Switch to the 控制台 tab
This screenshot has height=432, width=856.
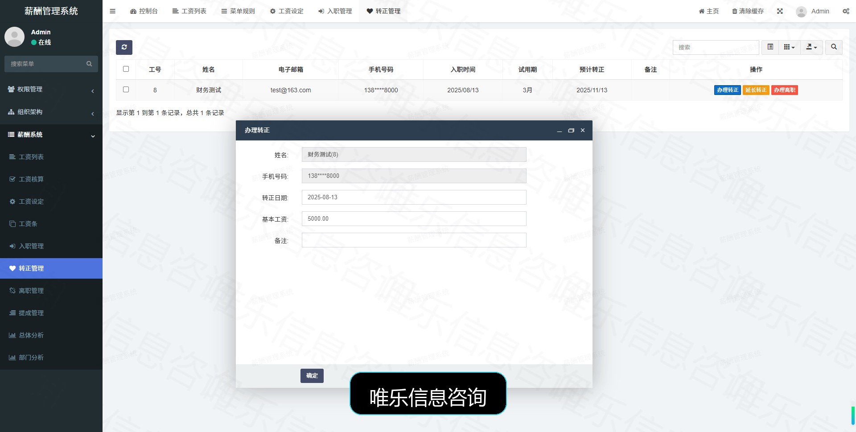(x=144, y=11)
